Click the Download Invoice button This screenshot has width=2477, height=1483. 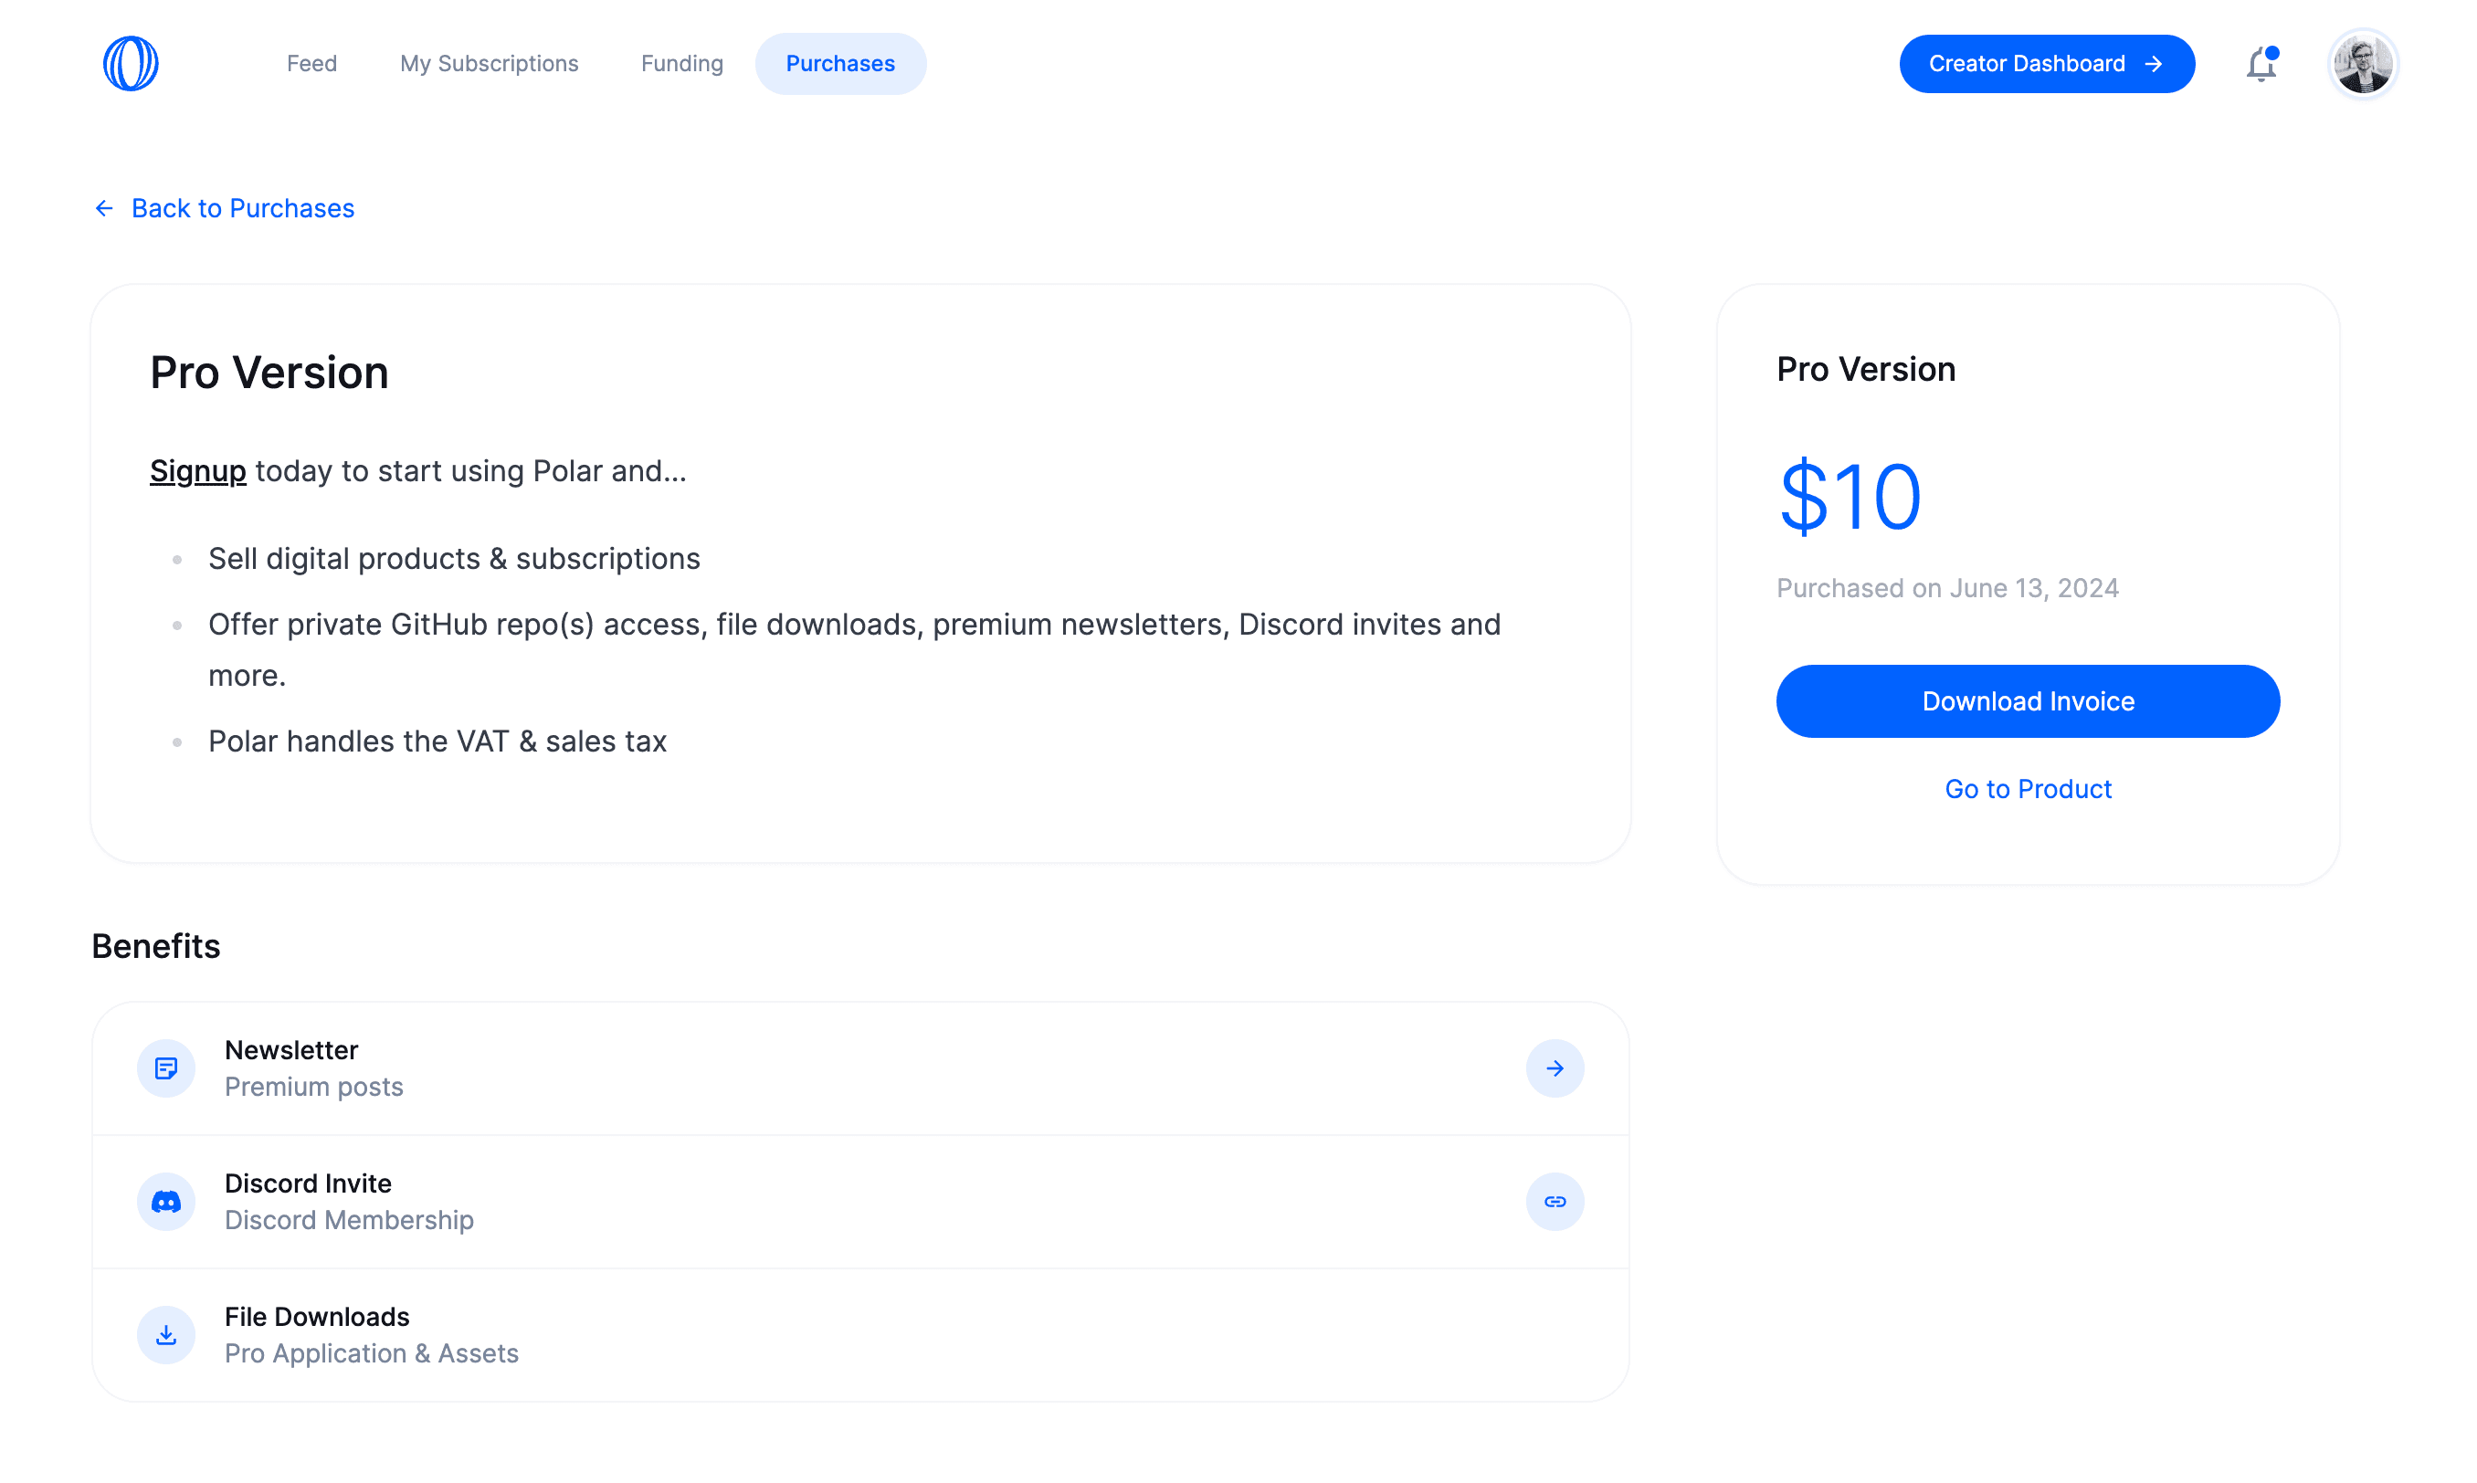2028,700
